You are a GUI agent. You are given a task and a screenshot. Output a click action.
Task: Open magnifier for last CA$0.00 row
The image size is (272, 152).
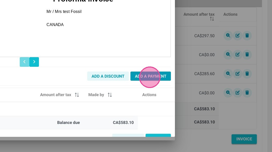[x=228, y=93]
